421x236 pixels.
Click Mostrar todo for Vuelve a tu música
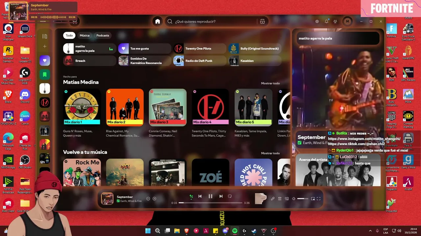click(270, 153)
